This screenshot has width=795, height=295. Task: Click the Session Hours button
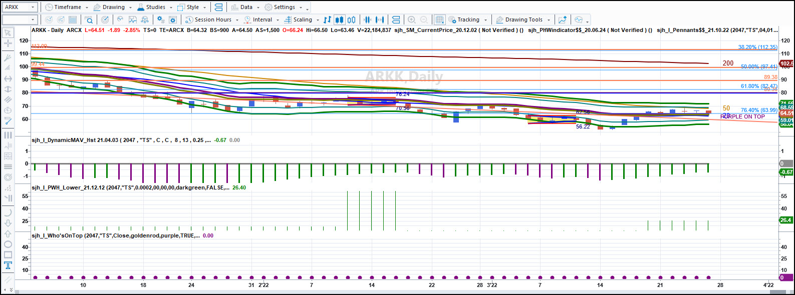[x=208, y=20]
